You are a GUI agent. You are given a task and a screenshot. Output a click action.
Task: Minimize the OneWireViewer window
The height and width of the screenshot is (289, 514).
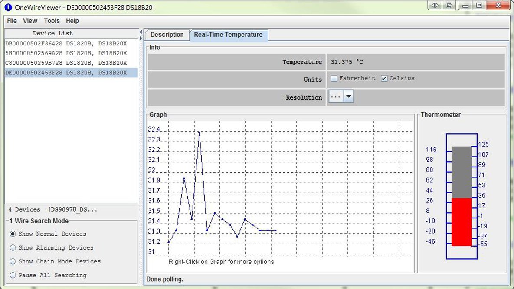(x=465, y=6)
